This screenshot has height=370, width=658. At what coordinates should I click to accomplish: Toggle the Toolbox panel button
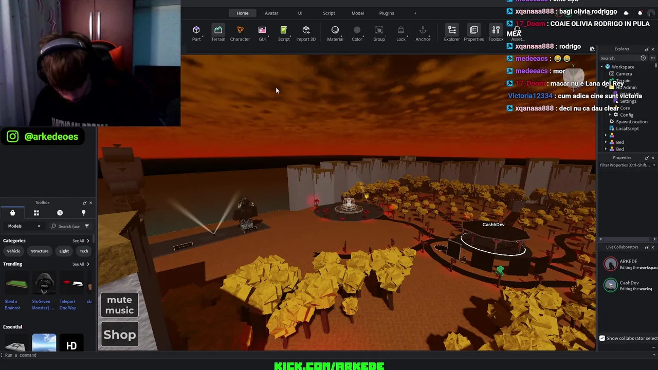pos(496,33)
